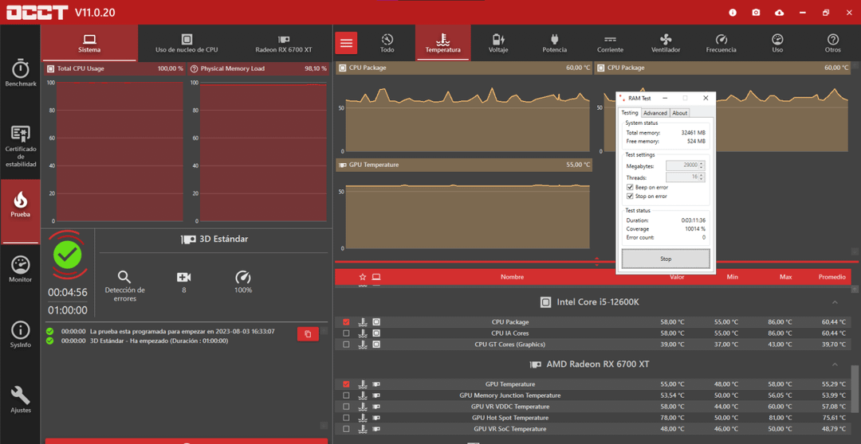Click the cloud download icon

(x=779, y=12)
